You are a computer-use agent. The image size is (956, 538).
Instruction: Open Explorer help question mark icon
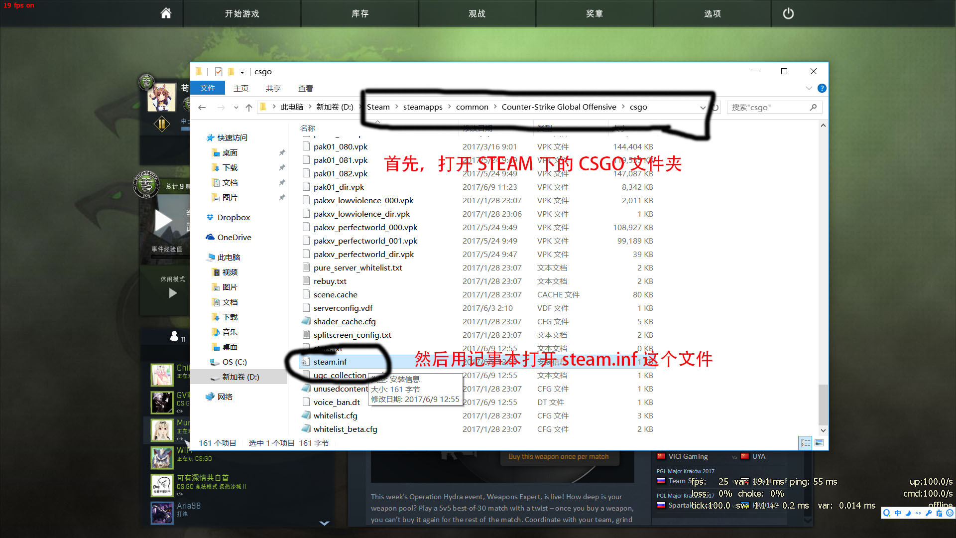[822, 88]
